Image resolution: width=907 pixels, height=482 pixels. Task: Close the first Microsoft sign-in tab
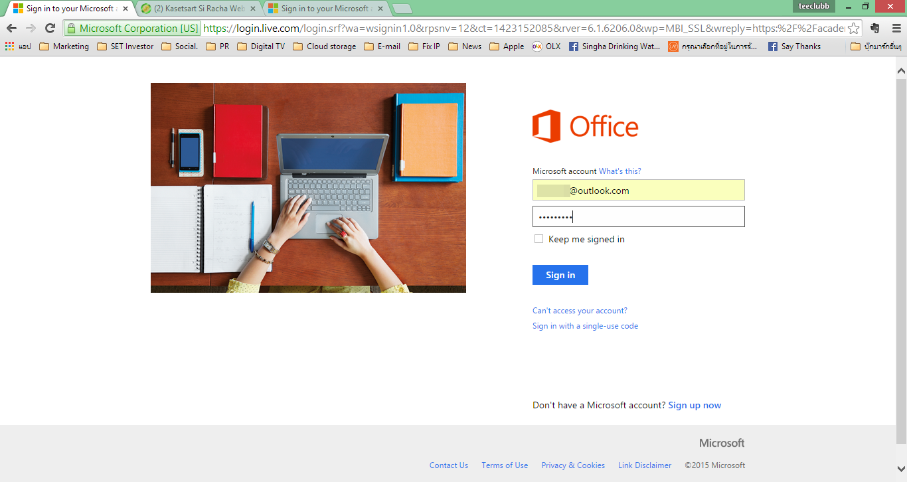pos(125,9)
